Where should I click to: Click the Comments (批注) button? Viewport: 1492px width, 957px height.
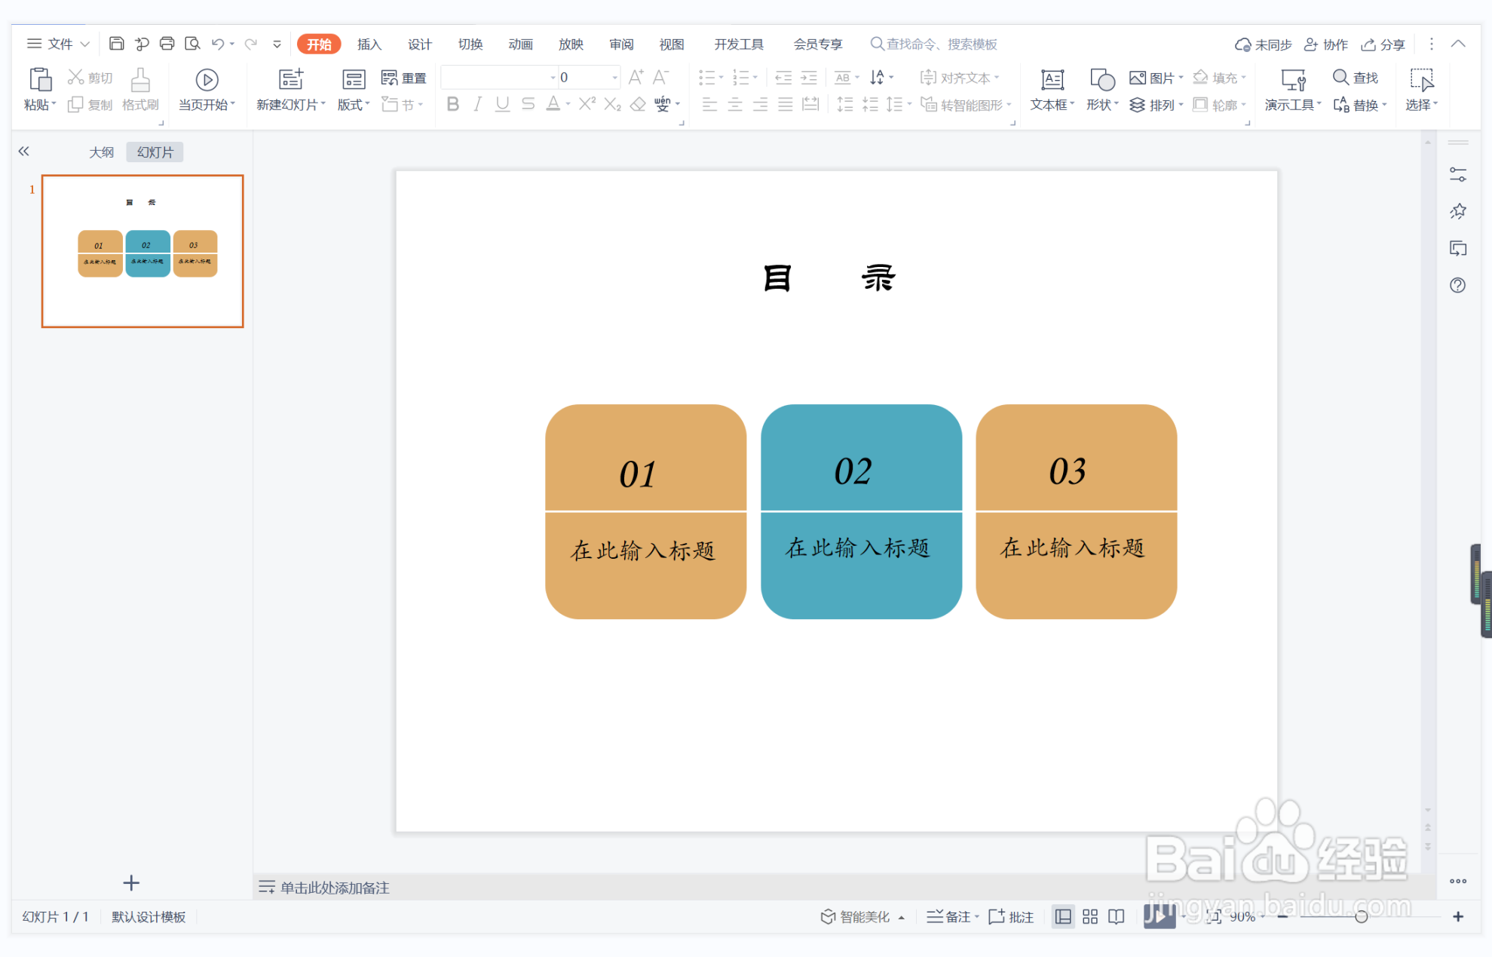1011,916
